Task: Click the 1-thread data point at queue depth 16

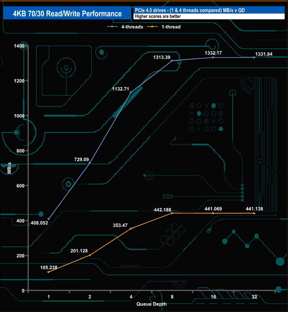Action: pos(213,213)
